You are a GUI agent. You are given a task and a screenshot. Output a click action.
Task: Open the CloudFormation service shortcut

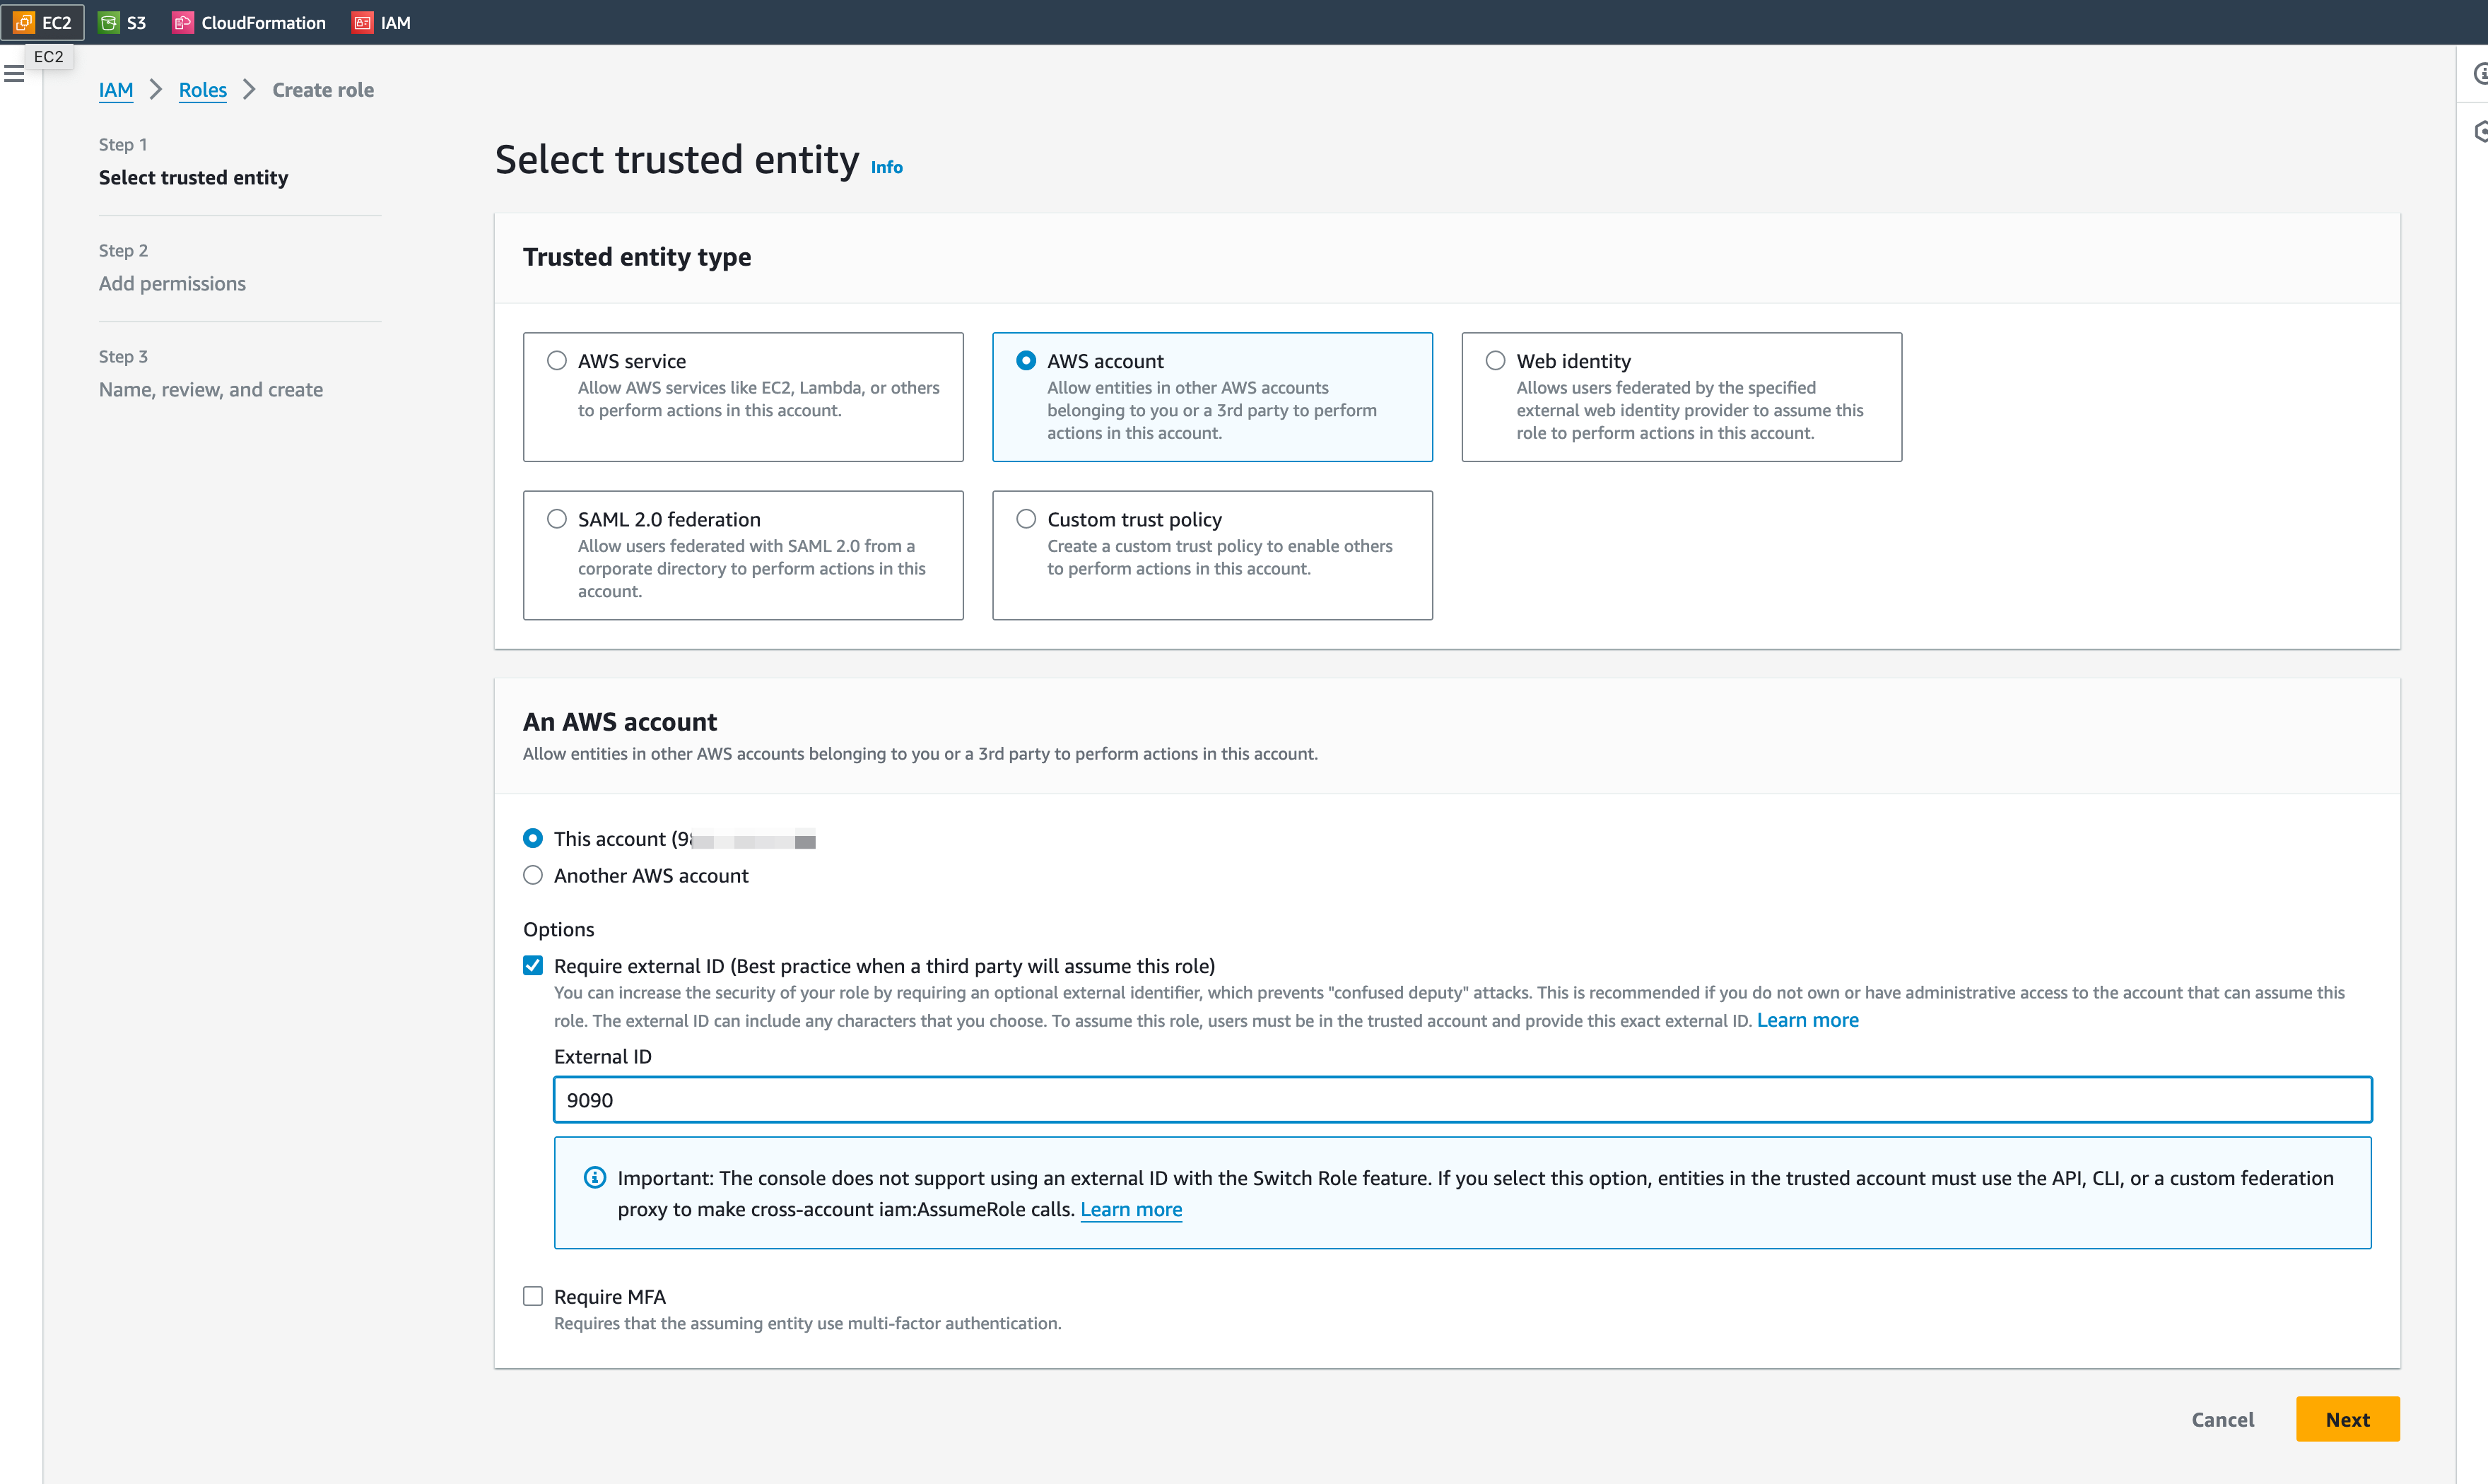coord(247,22)
